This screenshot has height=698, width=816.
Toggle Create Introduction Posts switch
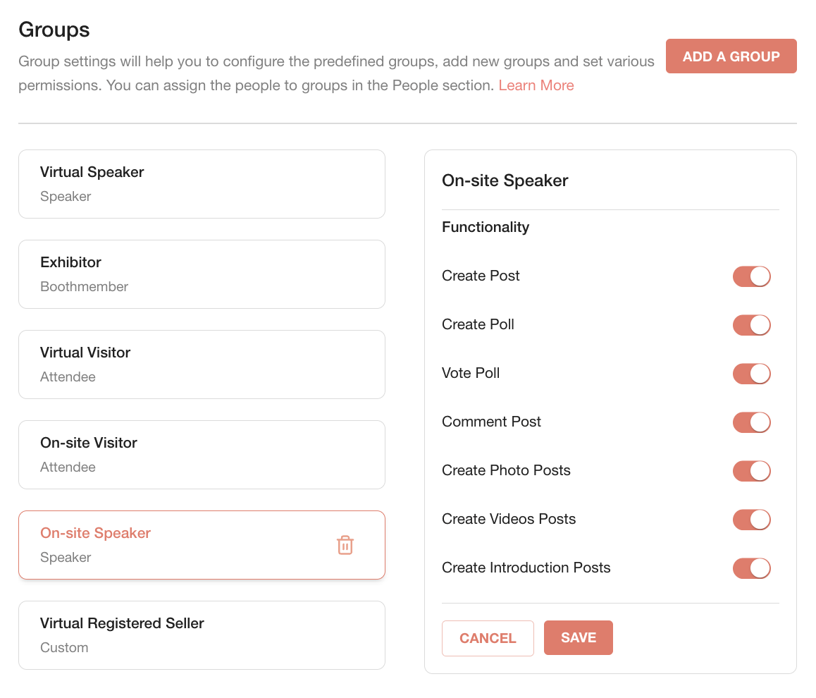click(751, 568)
